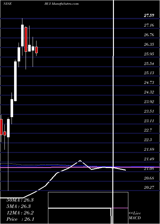Click the 26.76 price axis label
Viewport: 160px width, 224px height.
(x=149, y=35)
